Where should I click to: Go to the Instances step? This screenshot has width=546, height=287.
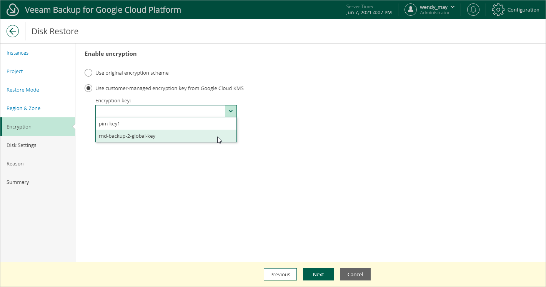tap(18, 53)
